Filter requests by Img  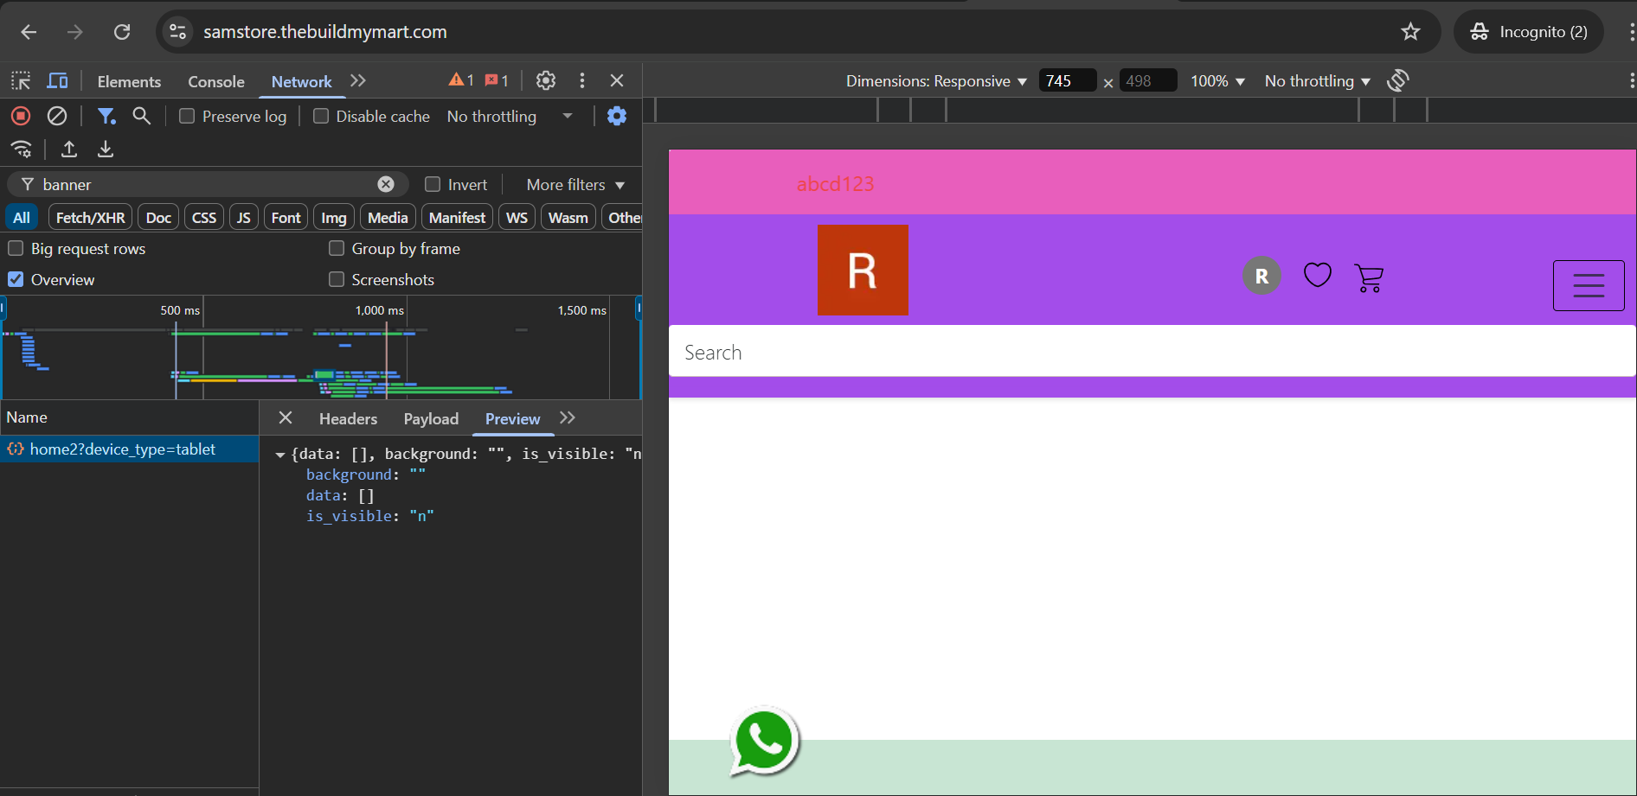334,217
